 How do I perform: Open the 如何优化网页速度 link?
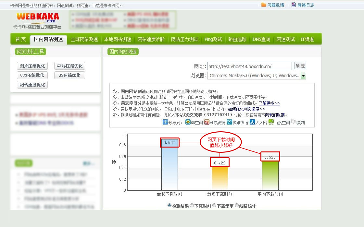pos(246,109)
